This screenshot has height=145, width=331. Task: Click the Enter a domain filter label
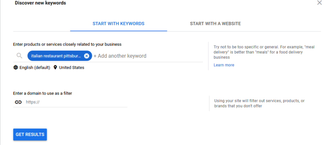pyautogui.click(x=43, y=93)
